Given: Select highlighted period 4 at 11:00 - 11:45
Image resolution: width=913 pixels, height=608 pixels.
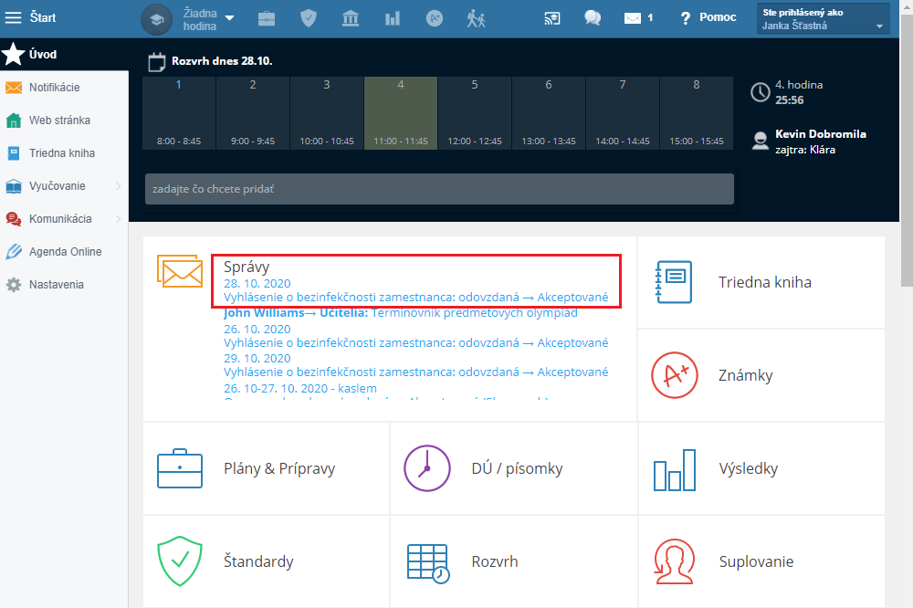Looking at the screenshot, I should click(x=401, y=113).
